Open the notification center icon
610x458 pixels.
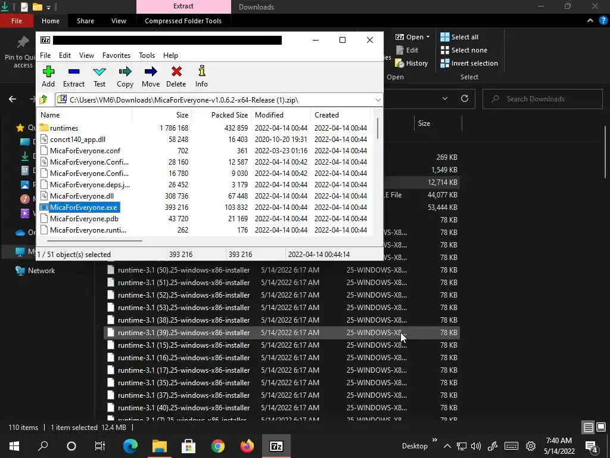tap(592, 446)
